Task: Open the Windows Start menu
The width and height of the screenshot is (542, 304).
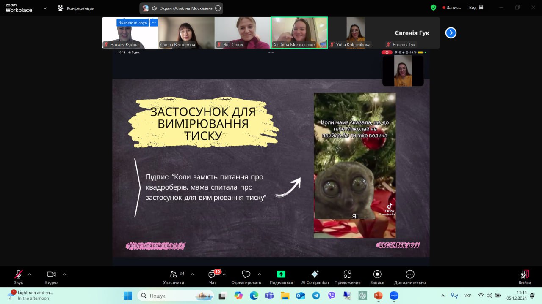Action: [x=128, y=296]
